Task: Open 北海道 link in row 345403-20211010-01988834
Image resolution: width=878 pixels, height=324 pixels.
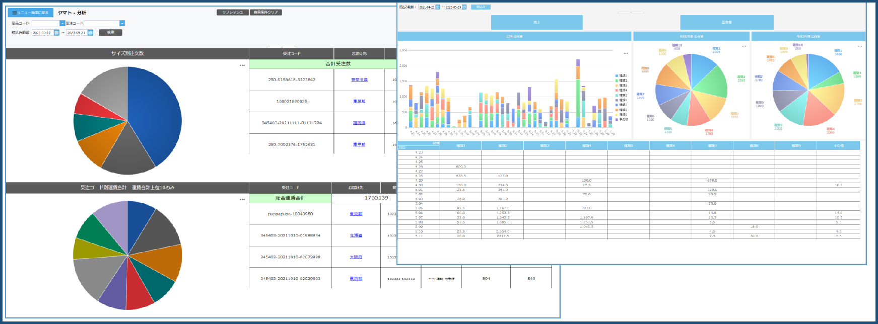Action: click(356, 236)
